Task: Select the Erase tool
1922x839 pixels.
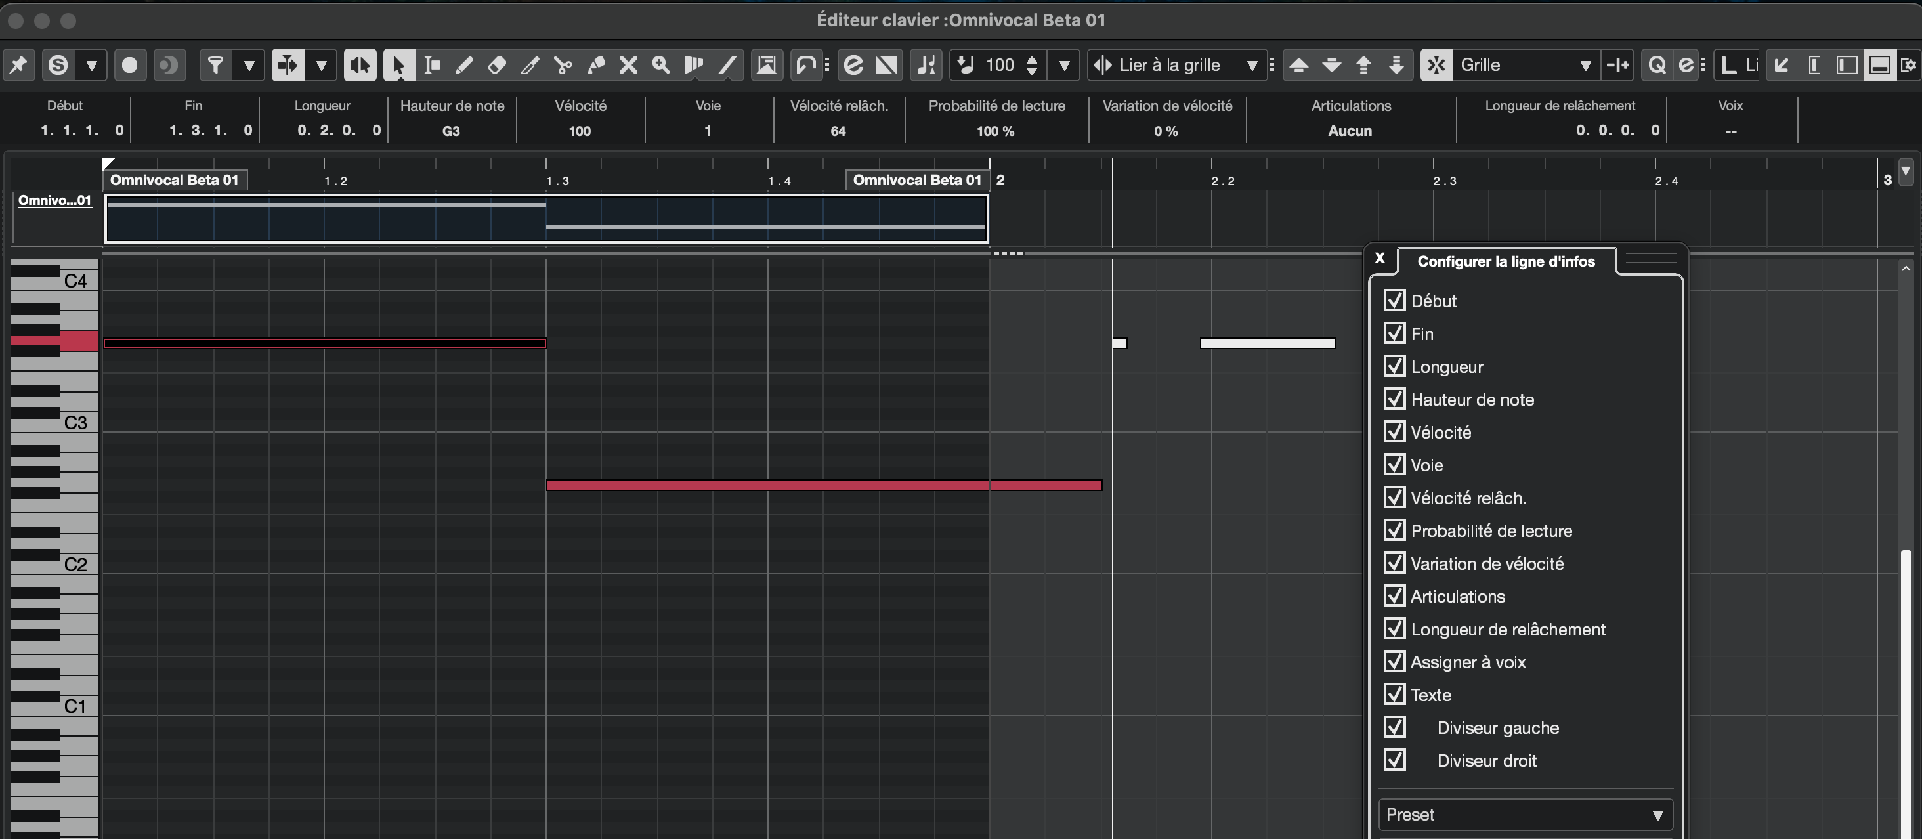Action: pos(497,66)
